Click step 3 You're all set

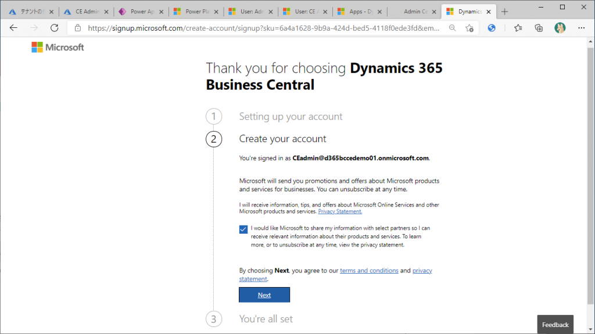(x=266, y=319)
